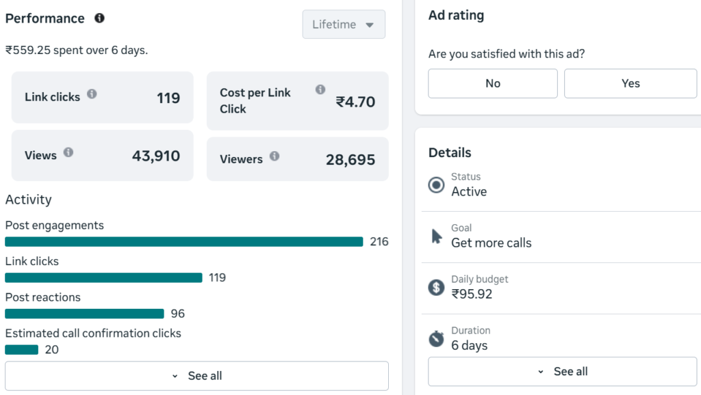Image resolution: width=701 pixels, height=395 pixels.
Task: Click the call confirmation clicks count 20
Action: (x=51, y=349)
